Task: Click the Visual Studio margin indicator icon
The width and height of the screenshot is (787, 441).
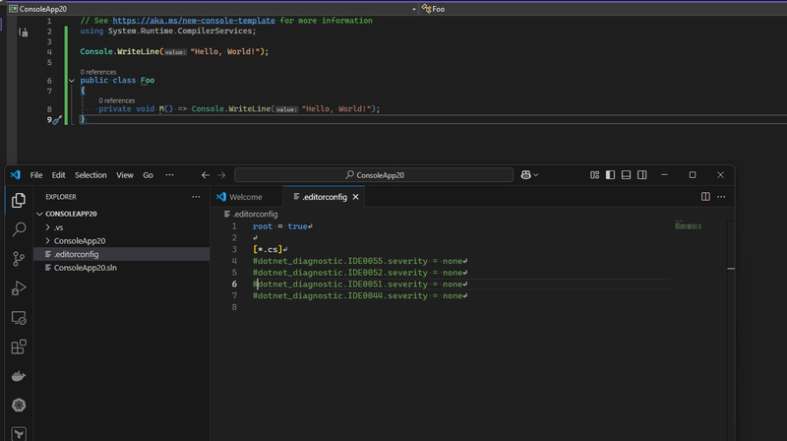Action: (x=23, y=32)
